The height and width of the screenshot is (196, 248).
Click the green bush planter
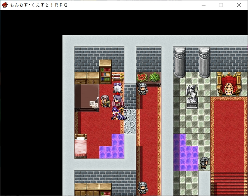[155, 77]
